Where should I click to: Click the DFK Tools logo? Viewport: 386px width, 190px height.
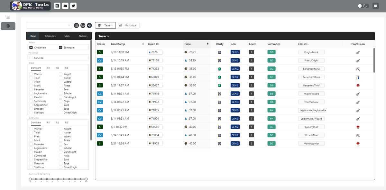click(31, 6)
